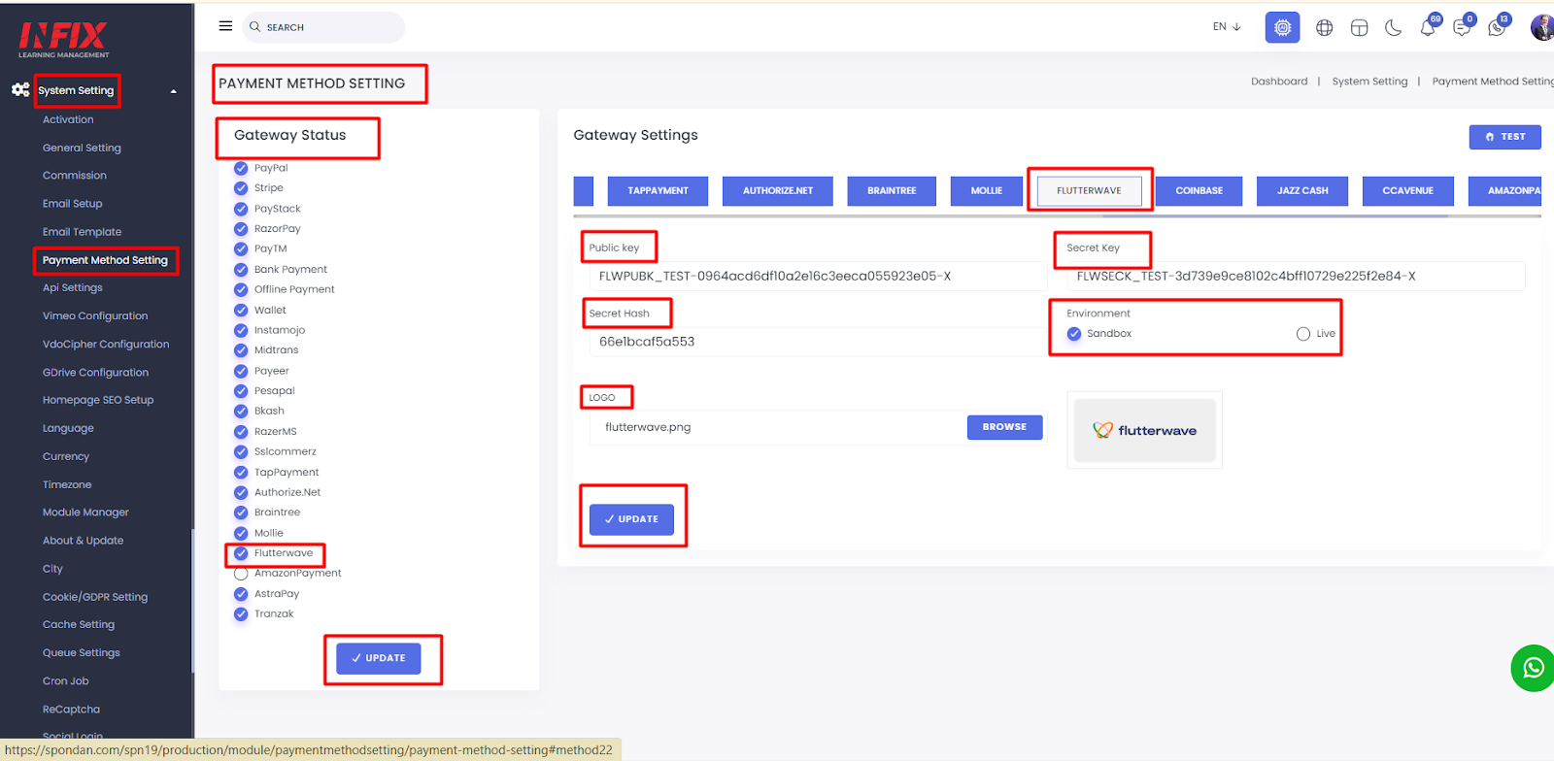Select Payment Method Setting in sidebar
The height and width of the screenshot is (761, 1554).
tap(105, 260)
